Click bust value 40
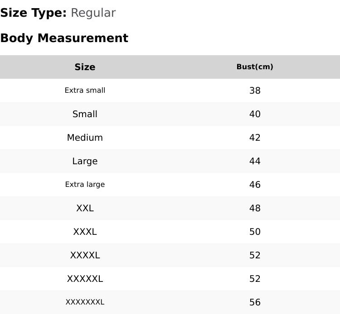Screen dimensions: 340x314 [255, 114]
